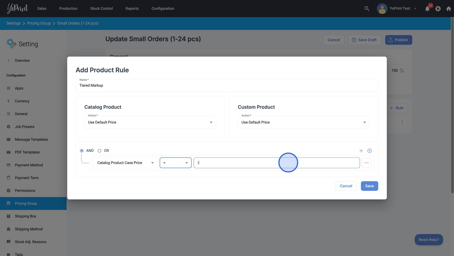
Task: Select the OR radio button
Action: click(99, 151)
